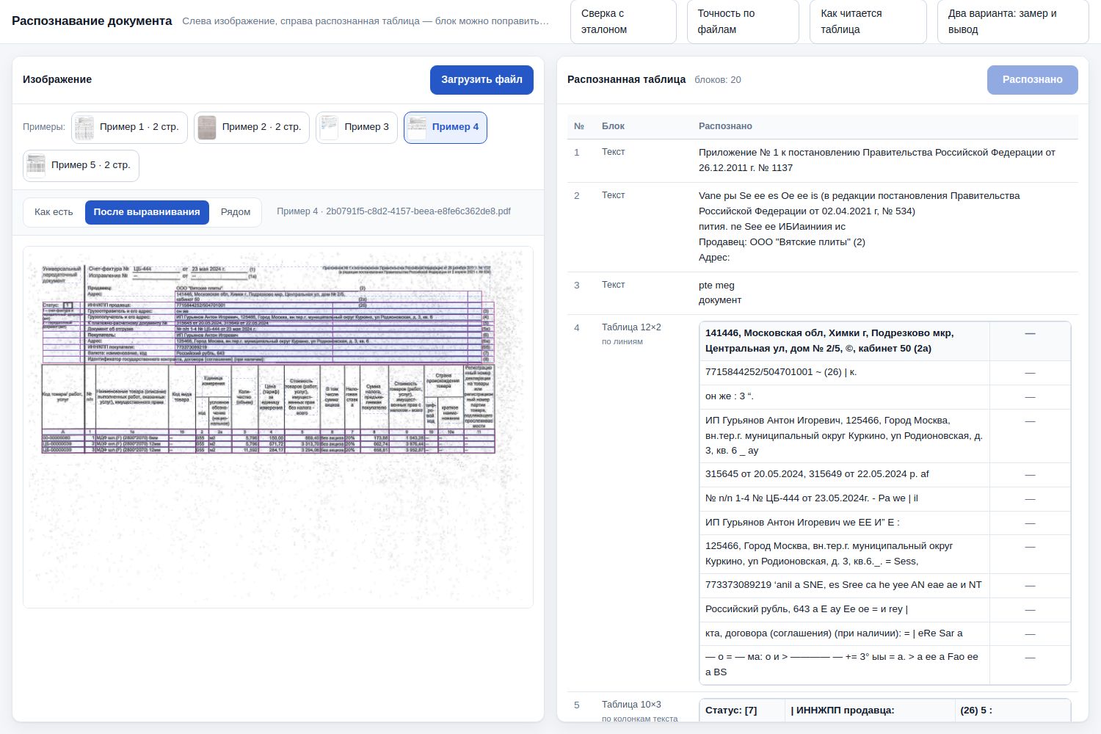1101x734 pixels.
Task: Click the "Загрузить файл" button
Action: pyautogui.click(x=482, y=80)
